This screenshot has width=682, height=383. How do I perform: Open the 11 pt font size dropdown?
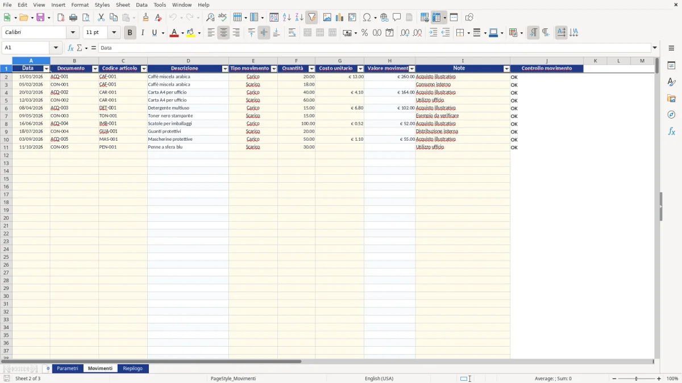point(114,33)
